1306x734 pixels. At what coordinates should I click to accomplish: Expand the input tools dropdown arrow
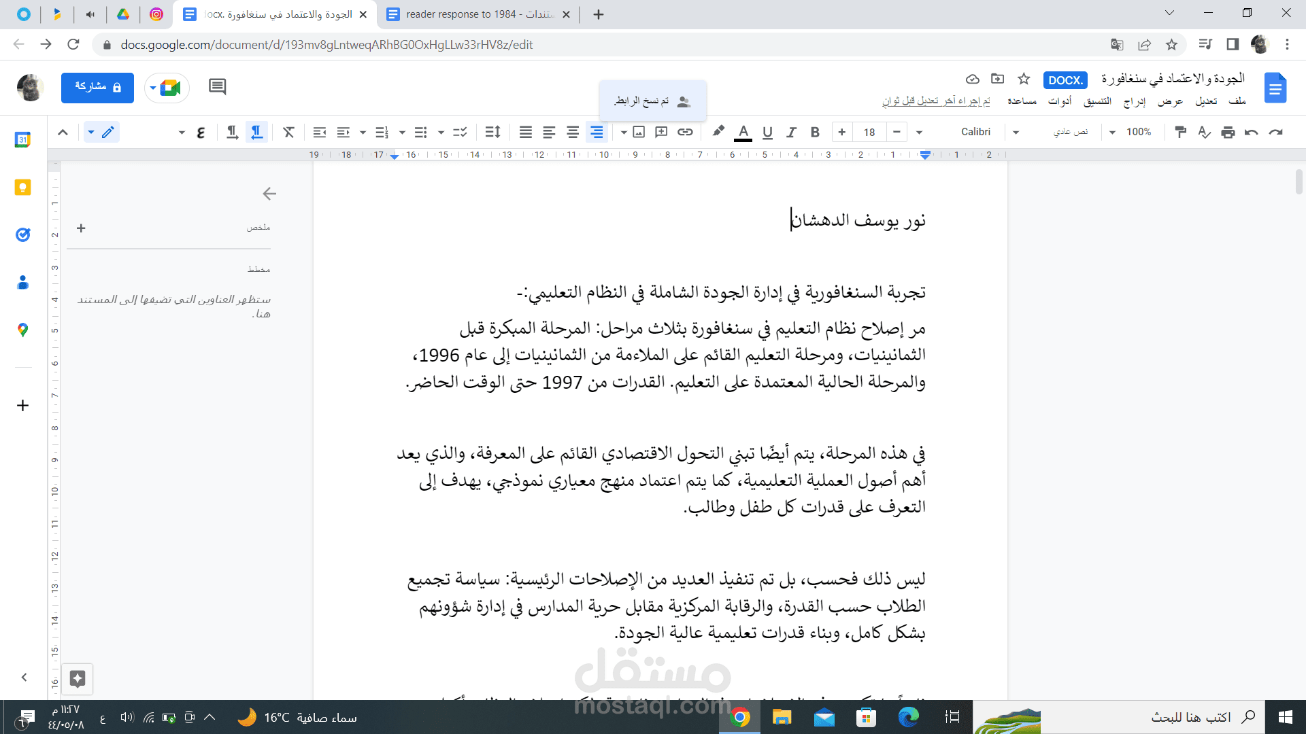pyautogui.click(x=182, y=132)
